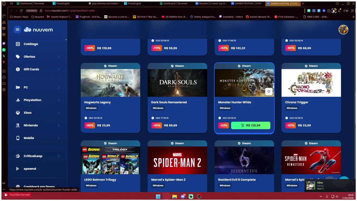Image resolution: width=357 pixels, height=201 pixels.
Task: Open extensions cube in GX sidebar
Action: pyautogui.click(x=4, y=83)
